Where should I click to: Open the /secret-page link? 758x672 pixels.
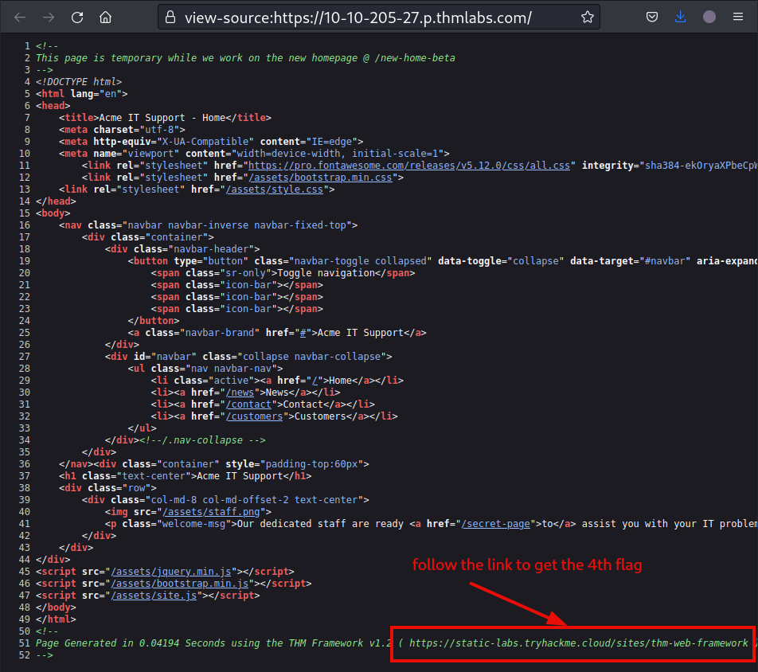(495, 523)
